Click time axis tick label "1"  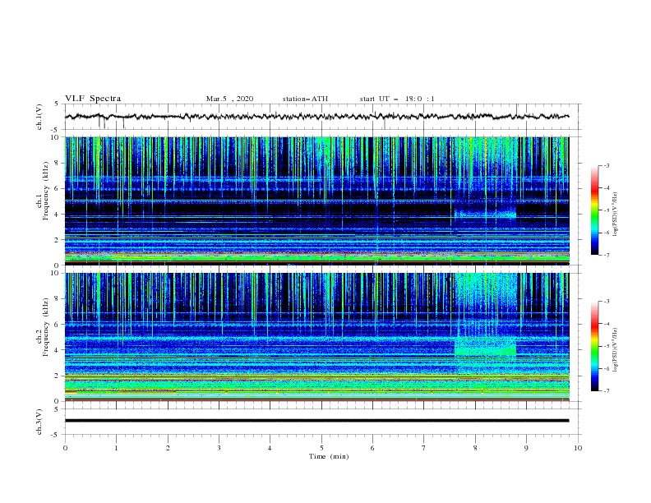coord(116,448)
